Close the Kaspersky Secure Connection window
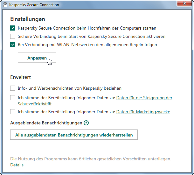 184,3
